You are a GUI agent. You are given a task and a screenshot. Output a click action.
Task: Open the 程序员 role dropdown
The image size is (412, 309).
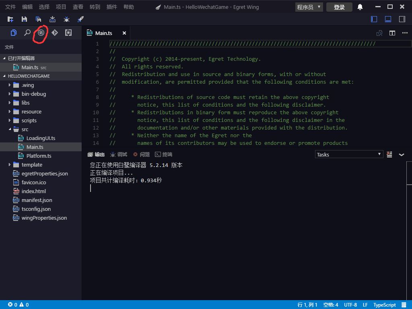pyautogui.click(x=309, y=7)
